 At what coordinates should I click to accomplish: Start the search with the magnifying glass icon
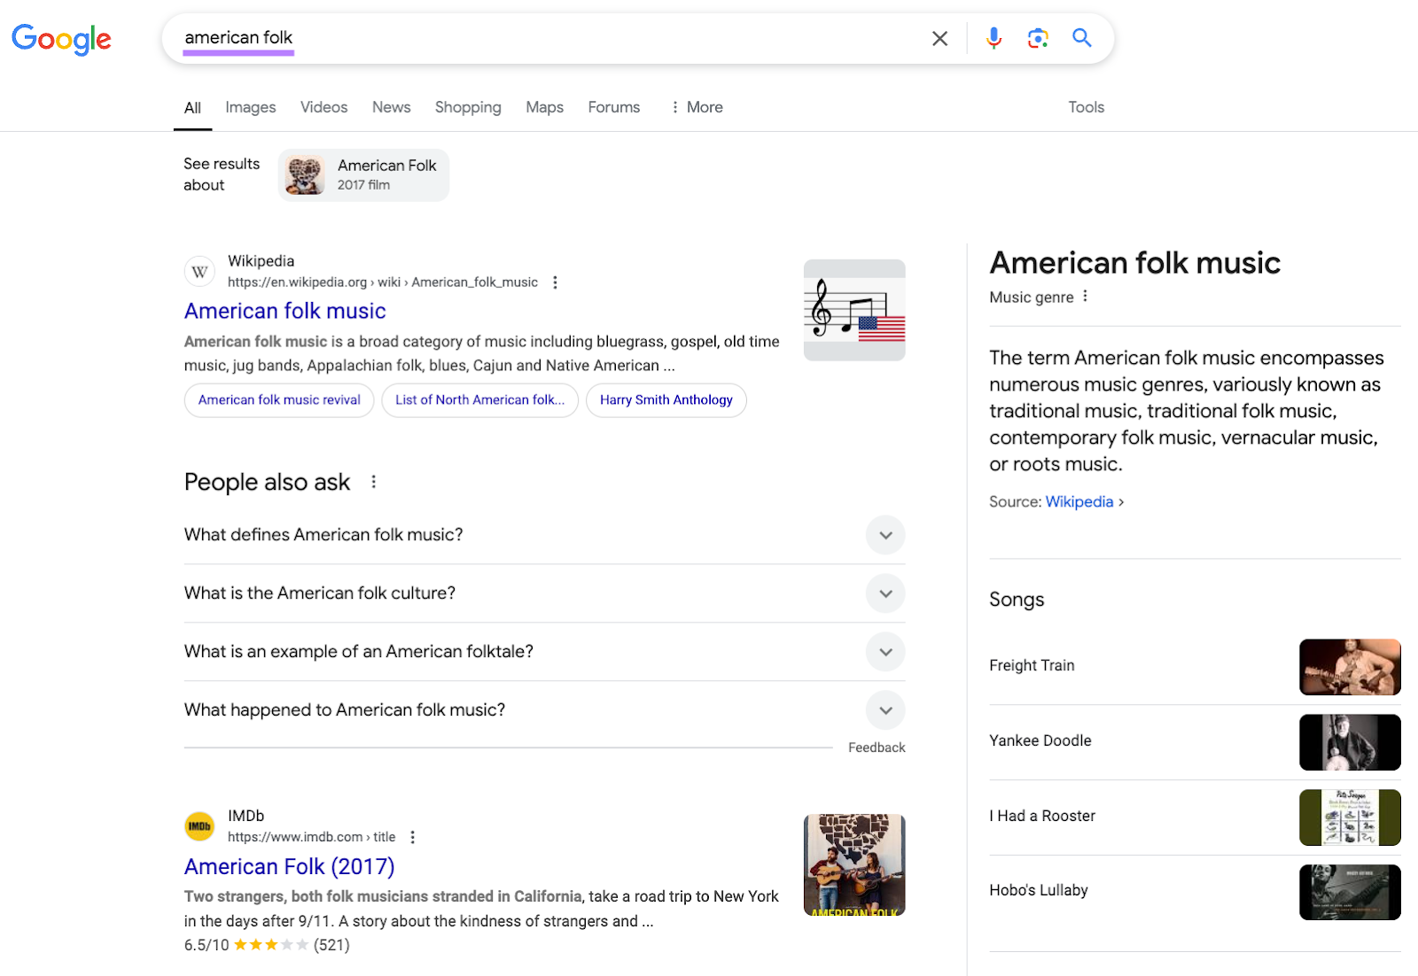click(1081, 38)
